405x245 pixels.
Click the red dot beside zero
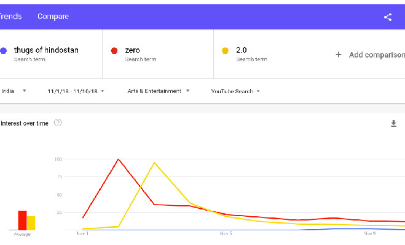click(x=114, y=51)
